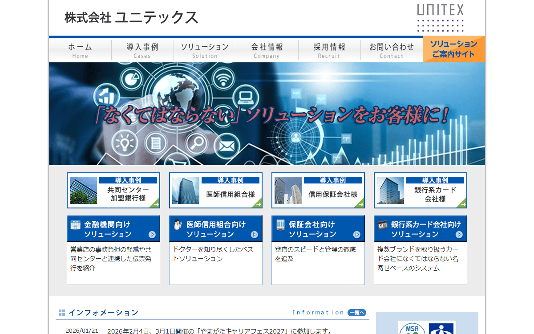Click green arrow on 信用保証会社様 card

(360, 204)
